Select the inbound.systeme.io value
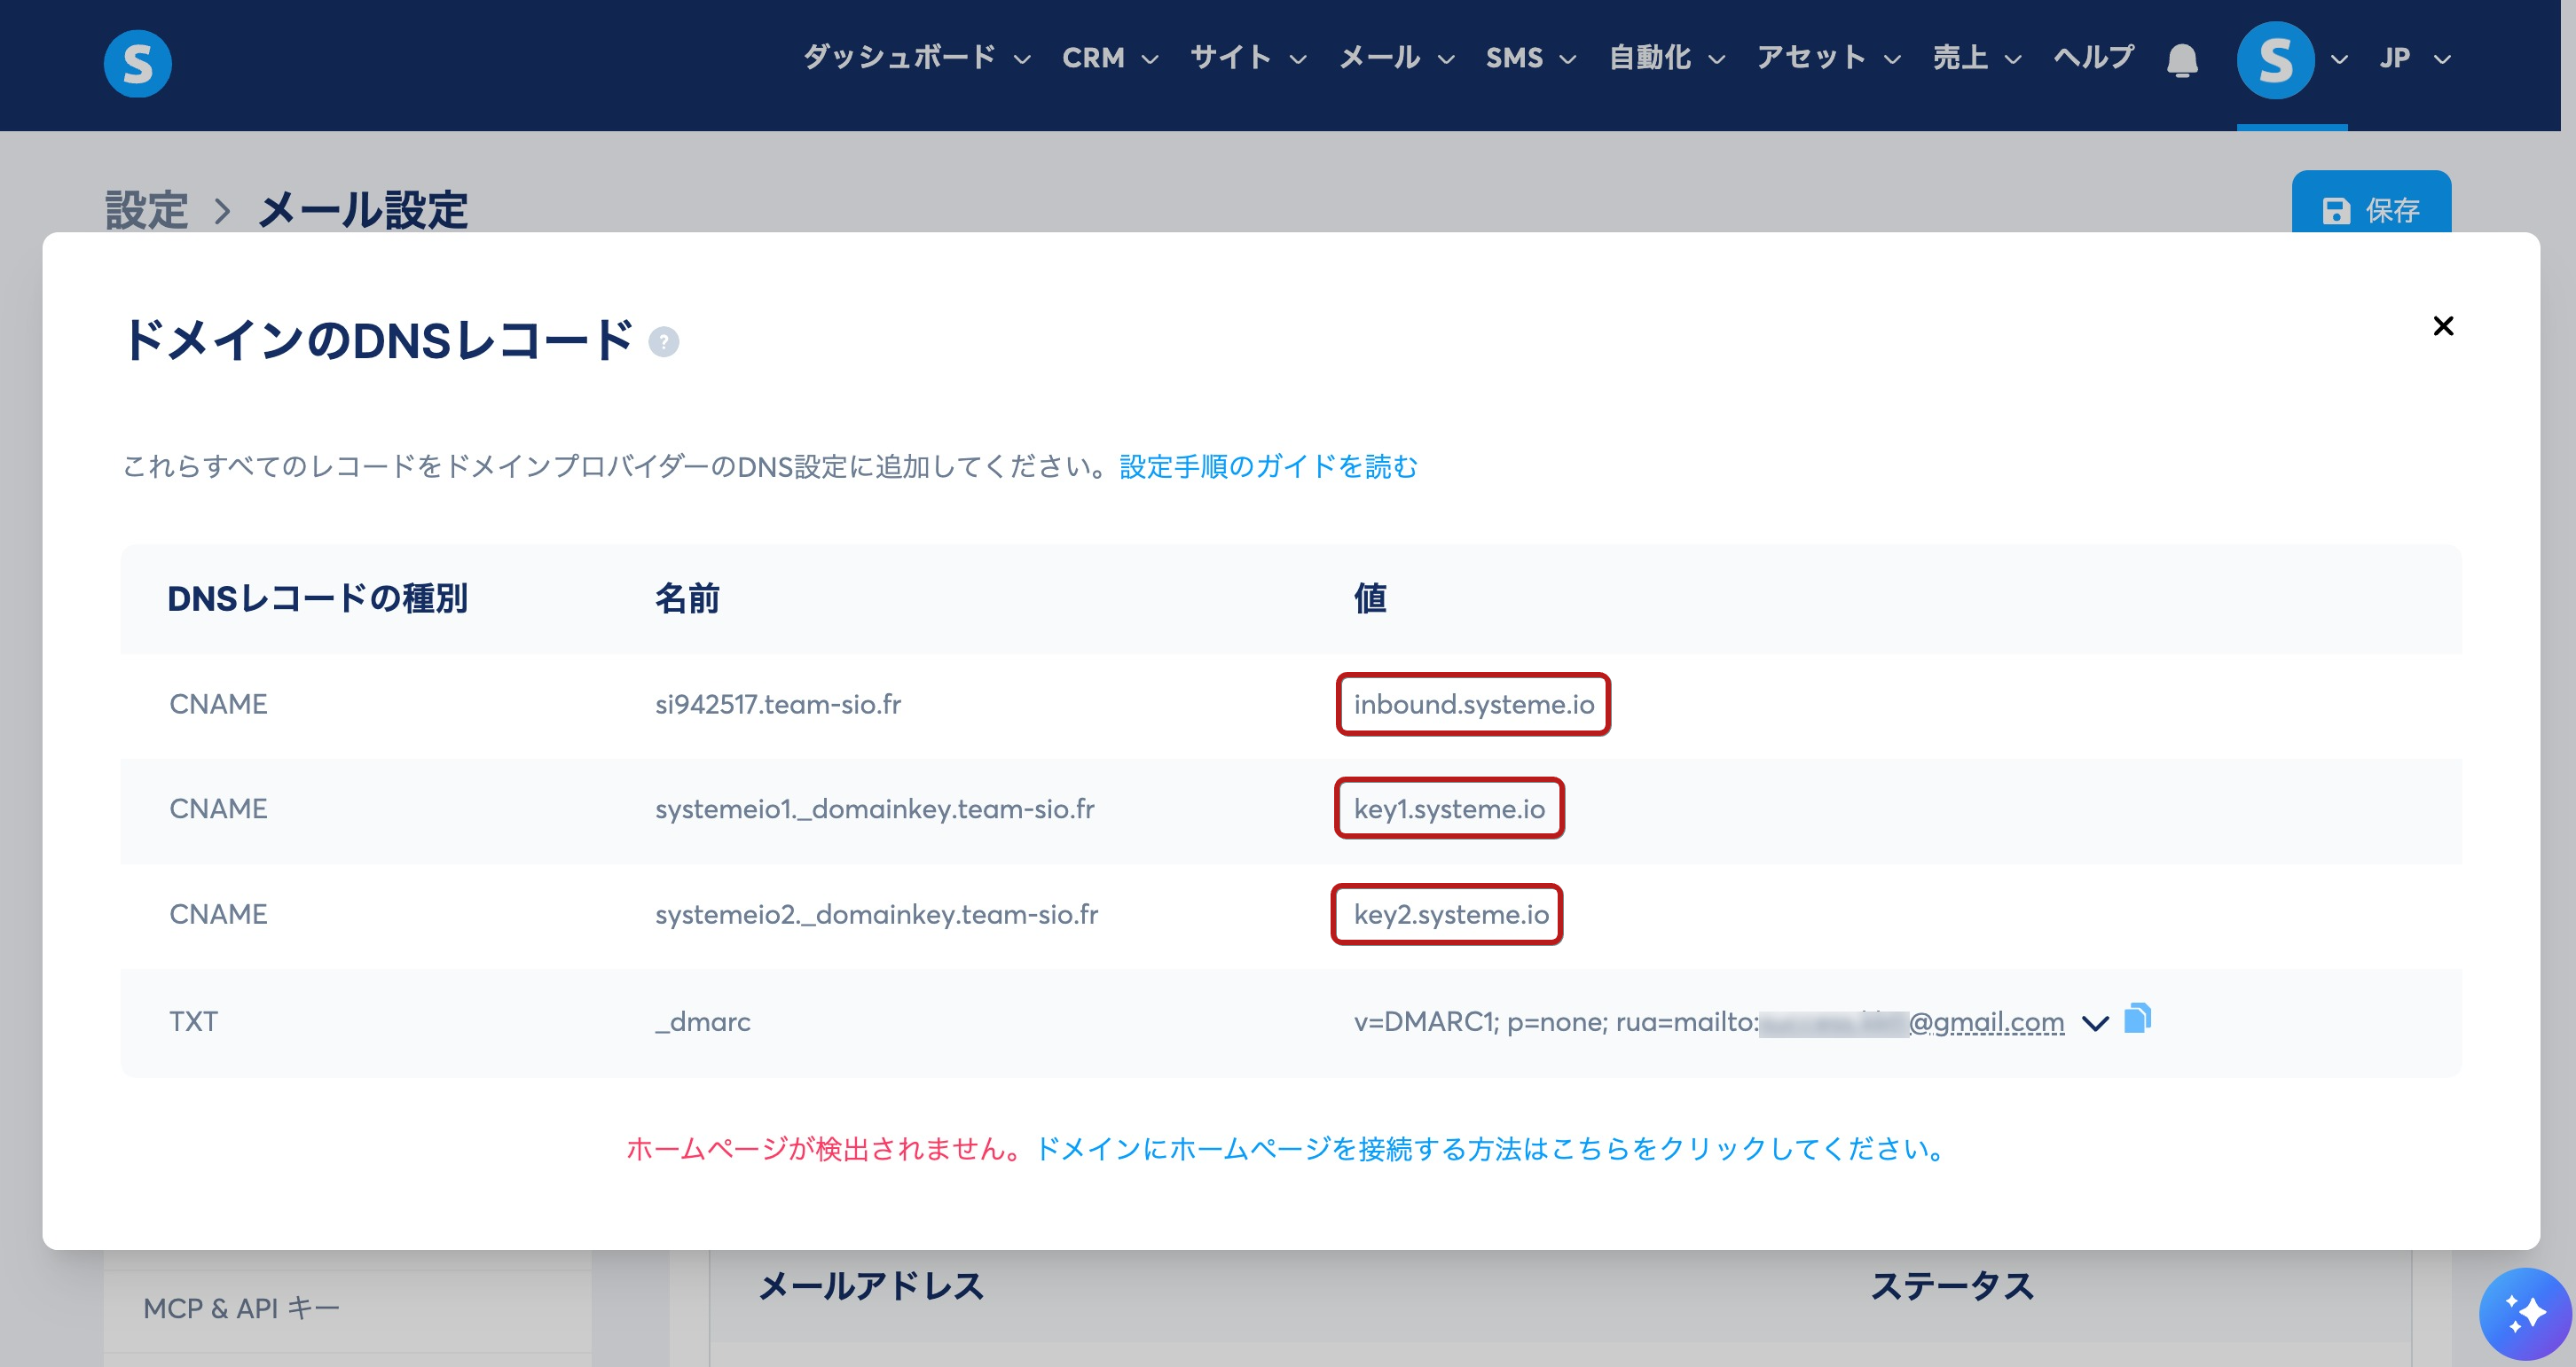 click(x=1474, y=705)
